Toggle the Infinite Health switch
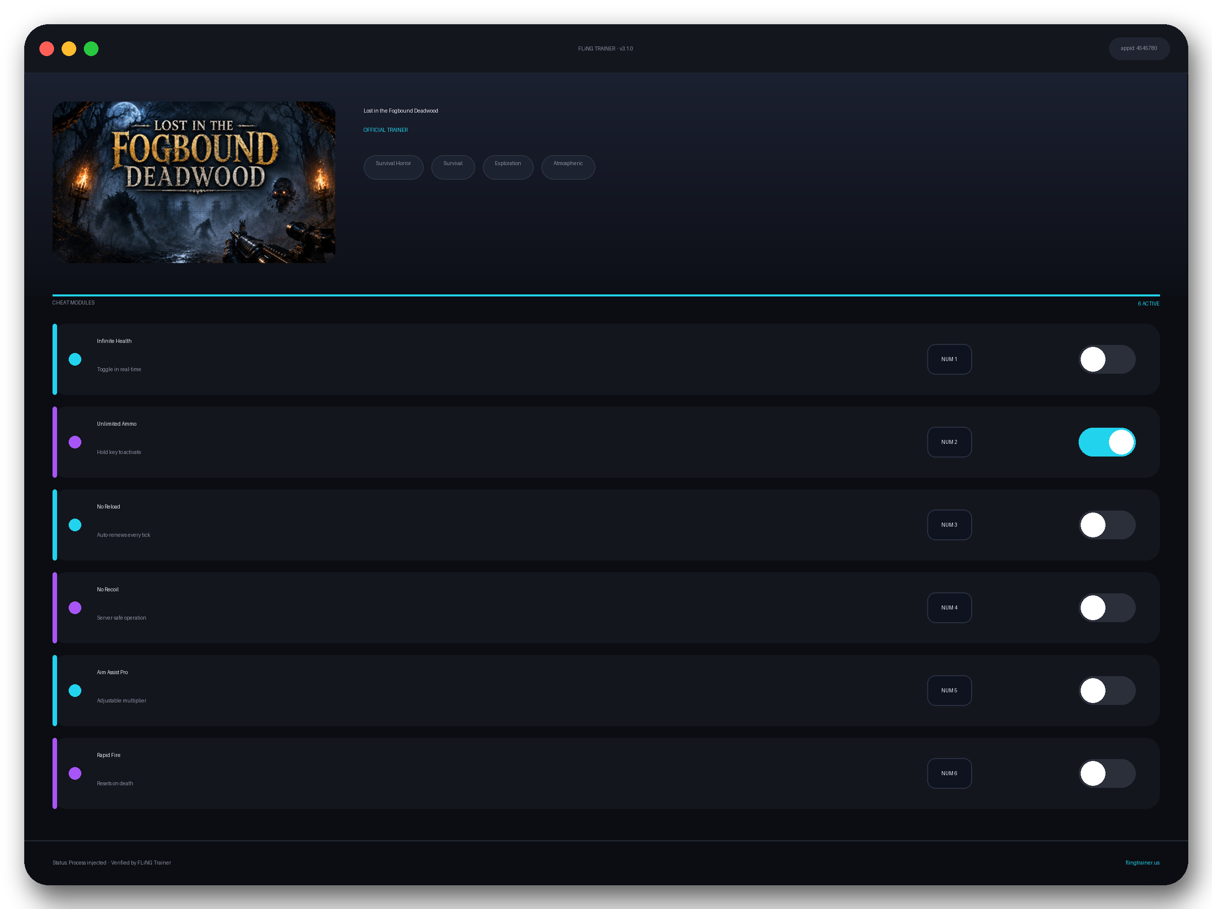This screenshot has width=1212, height=909. [x=1107, y=360]
